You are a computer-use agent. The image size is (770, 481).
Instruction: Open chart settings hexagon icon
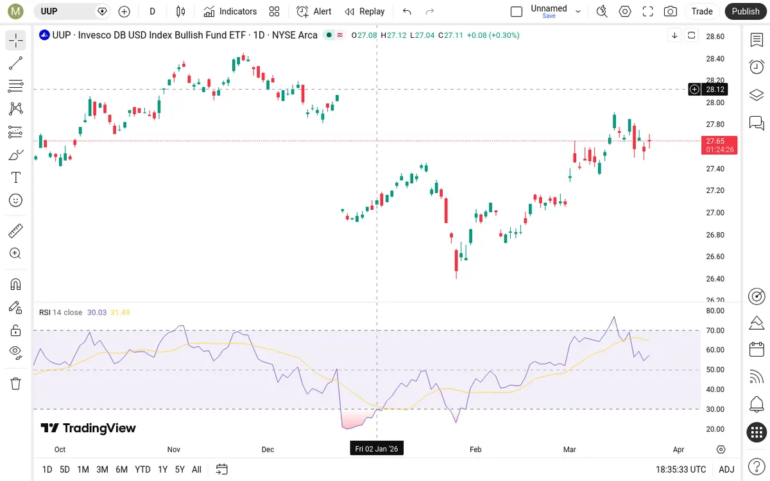(x=625, y=11)
